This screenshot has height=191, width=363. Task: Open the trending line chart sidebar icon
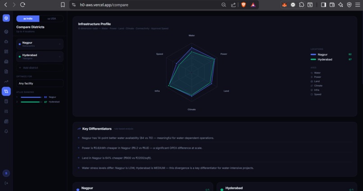[6, 81]
